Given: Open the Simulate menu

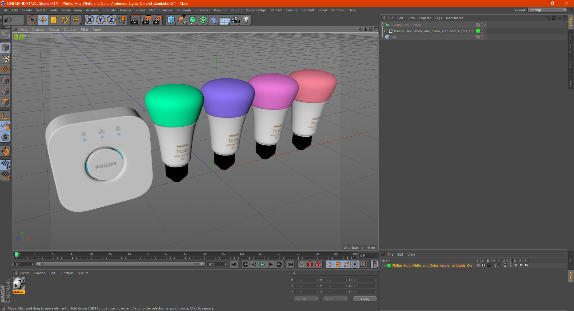Looking at the screenshot, I should click(x=109, y=10).
